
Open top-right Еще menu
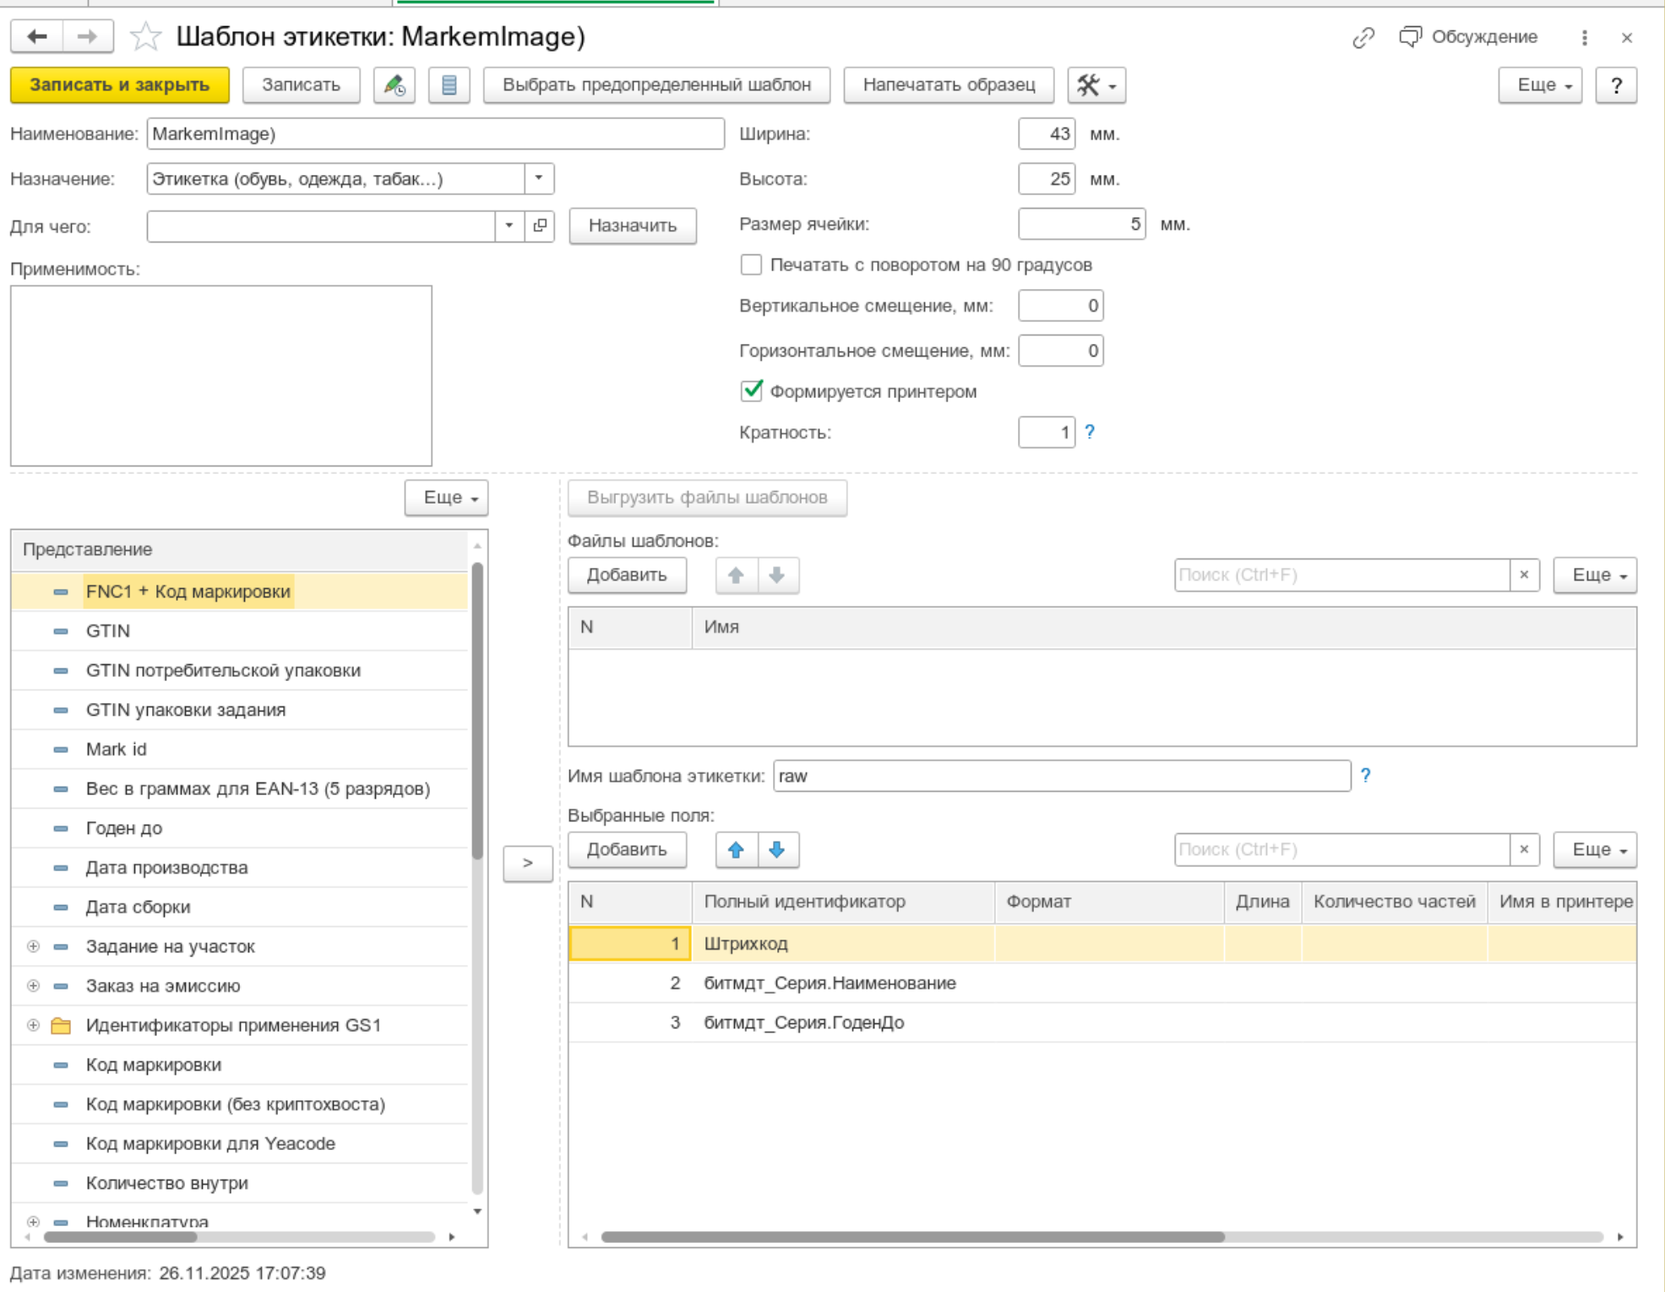[x=1539, y=85]
